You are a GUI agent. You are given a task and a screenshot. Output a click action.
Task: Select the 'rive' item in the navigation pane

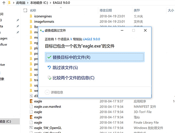click(2, 65)
